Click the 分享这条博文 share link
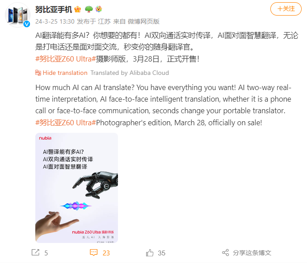 tap(252, 253)
